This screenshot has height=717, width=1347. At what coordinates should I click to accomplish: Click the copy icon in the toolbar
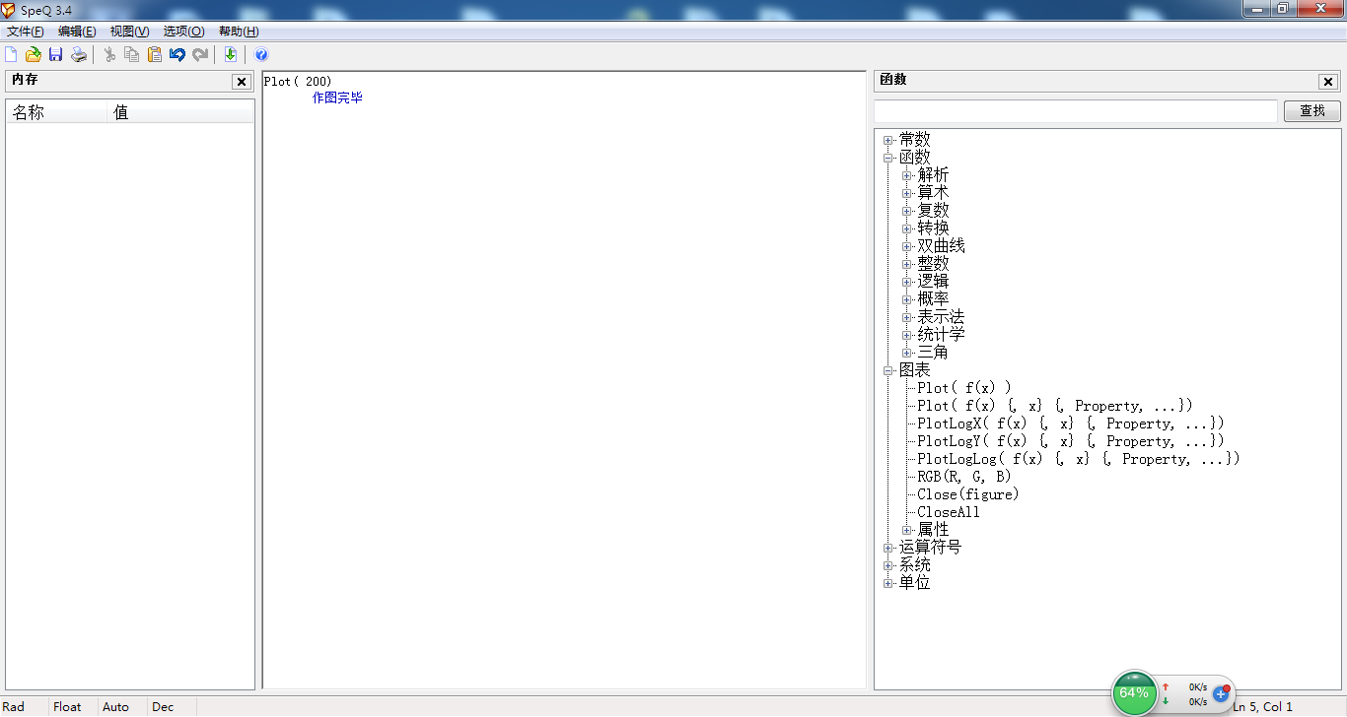coord(132,55)
